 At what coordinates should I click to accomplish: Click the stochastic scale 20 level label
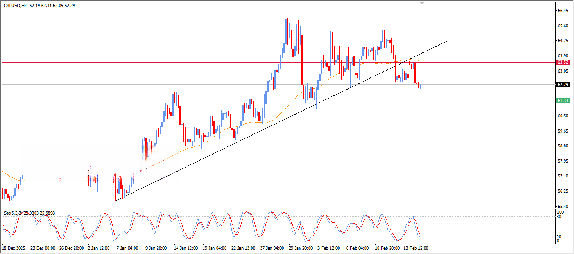tap(559, 237)
